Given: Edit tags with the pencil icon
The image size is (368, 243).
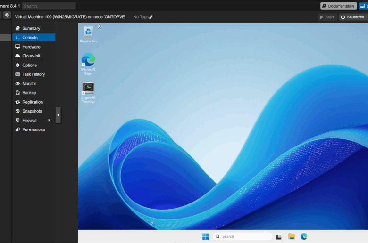Looking at the screenshot, I should point(151,17).
